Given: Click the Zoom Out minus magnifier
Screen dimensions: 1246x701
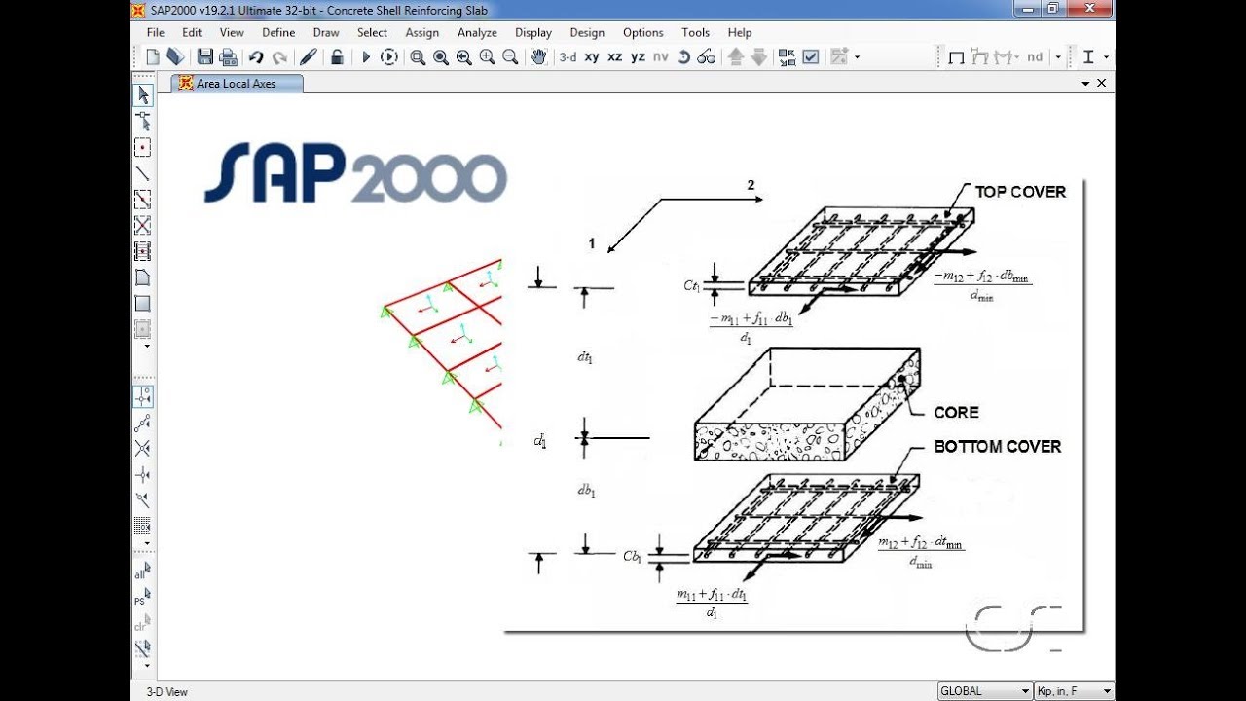Looking at the screenshot, I should (510, 57).
